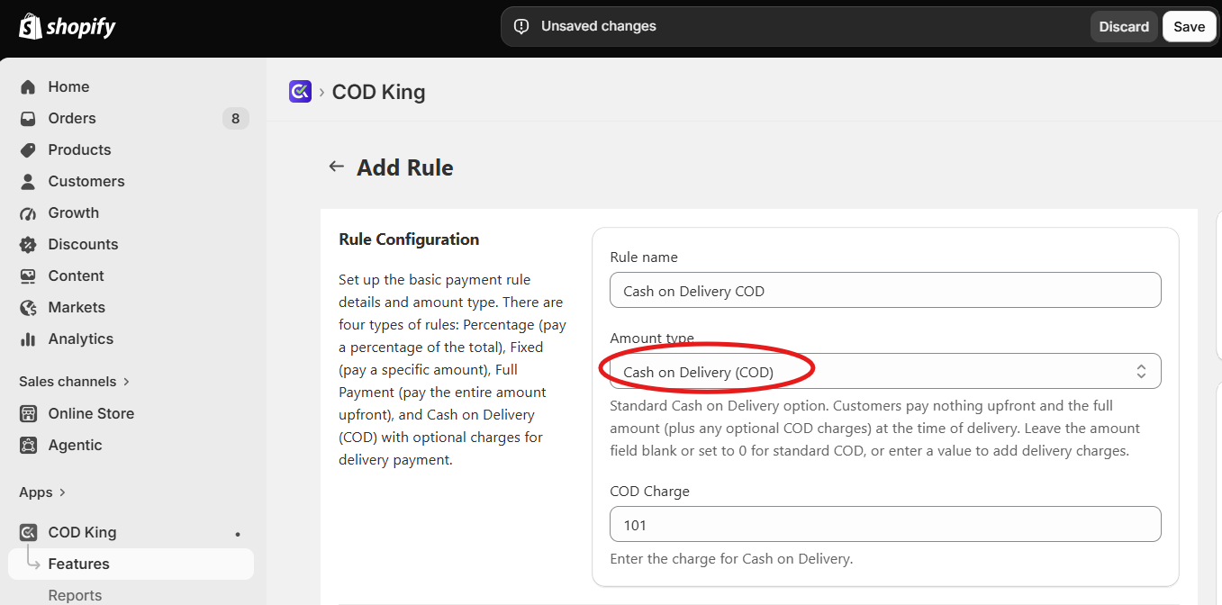Click the Products tag icon
The height and width of the screenshot is (605, 1222).
click(x=28, y=149)
